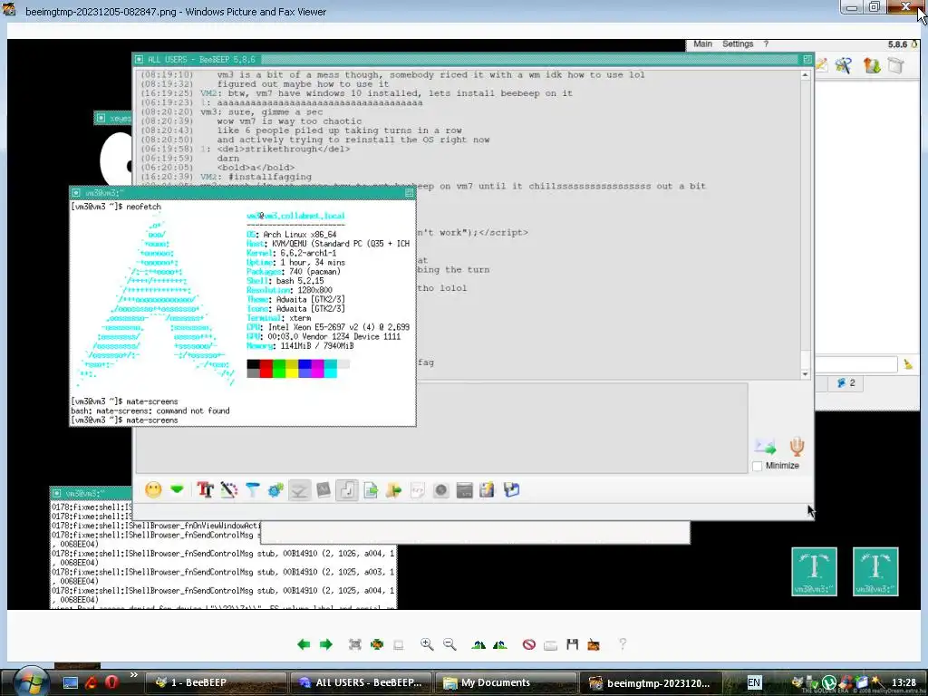The width and height of the screenshot is (928, 696).
Task: Click the floppy disk Copy To icon
Action: point(572,644)
